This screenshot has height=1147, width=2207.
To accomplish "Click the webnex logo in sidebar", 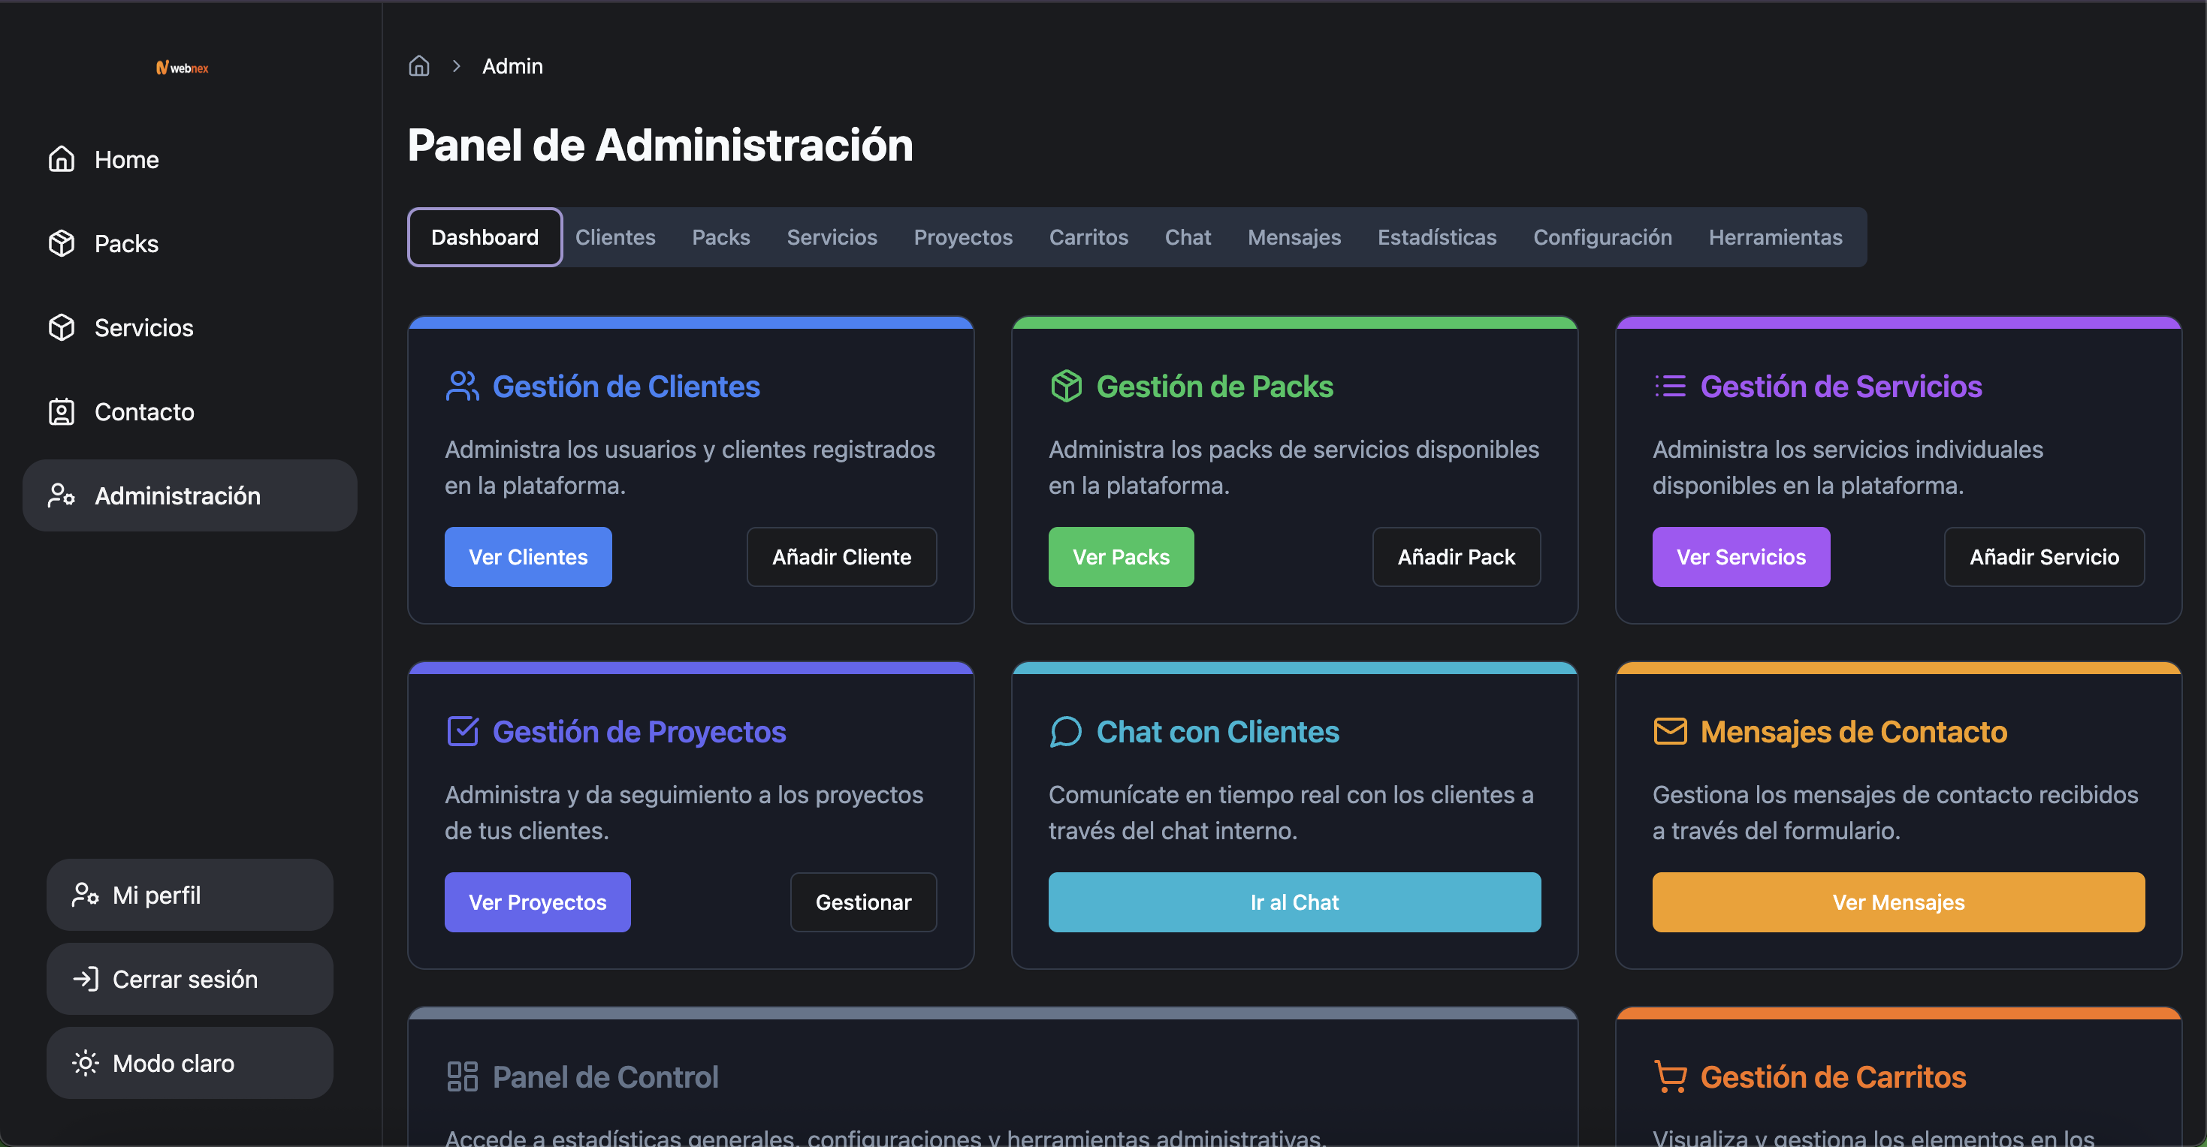I will tap(183, 68).
